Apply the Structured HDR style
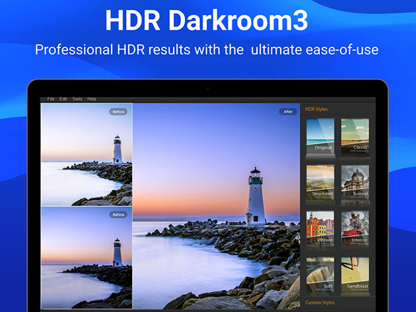The height and width of the screenshot is (312, 416). pyautogui.click(x=320, y=183)
